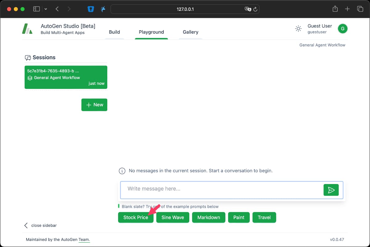Send the message with paper-plane button
Screen dimensions: 370x247
click(331, 190)
